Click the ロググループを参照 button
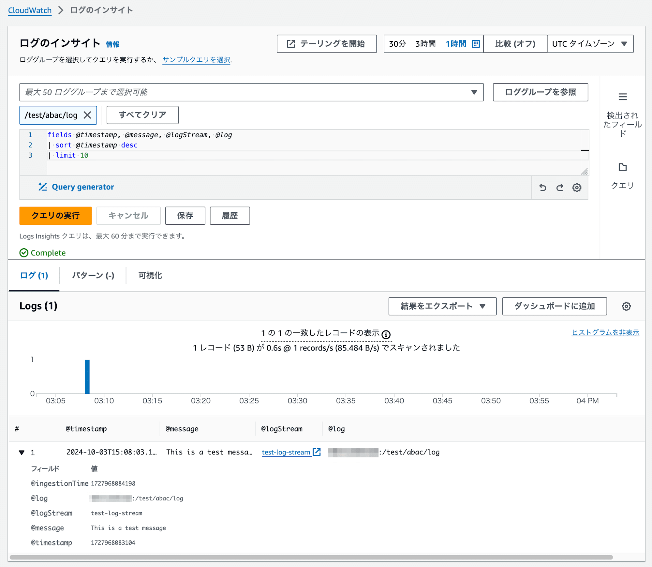The image size is (652, 567). coord(541,92)
